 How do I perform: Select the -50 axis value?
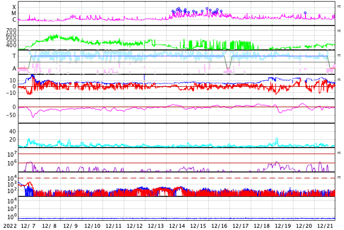[x=11, y=115]
